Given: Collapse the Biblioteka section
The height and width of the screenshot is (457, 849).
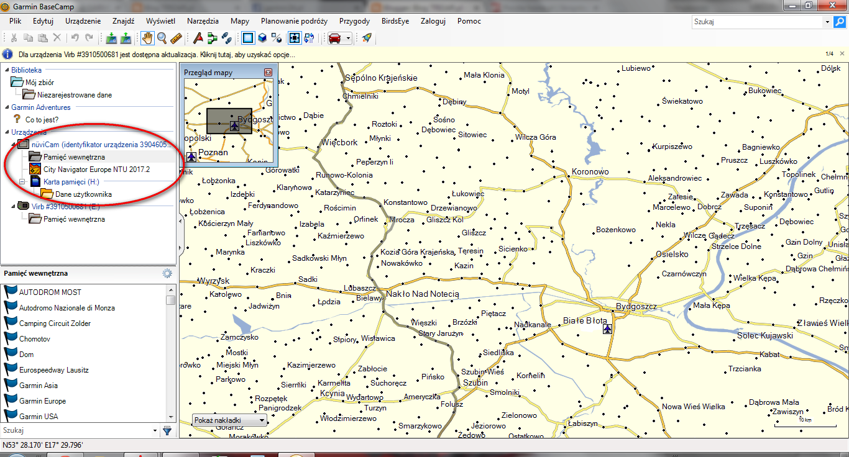Looking at the screenshot, I should click(6, 70).
